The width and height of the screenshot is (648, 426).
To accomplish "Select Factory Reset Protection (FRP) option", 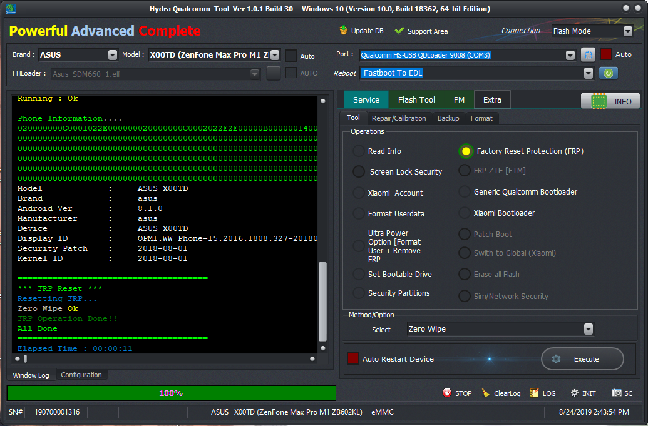I will click(x=466, y=151).
